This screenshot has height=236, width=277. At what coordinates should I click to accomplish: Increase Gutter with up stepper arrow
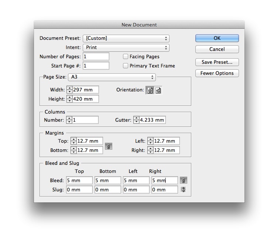click(x=136, y=118)
